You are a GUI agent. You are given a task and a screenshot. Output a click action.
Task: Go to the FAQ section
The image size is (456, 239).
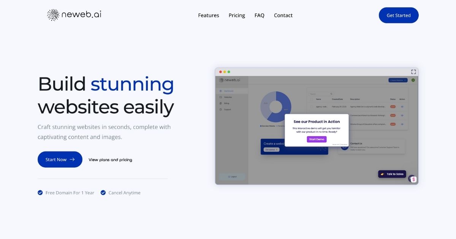[x=260, y=16]
